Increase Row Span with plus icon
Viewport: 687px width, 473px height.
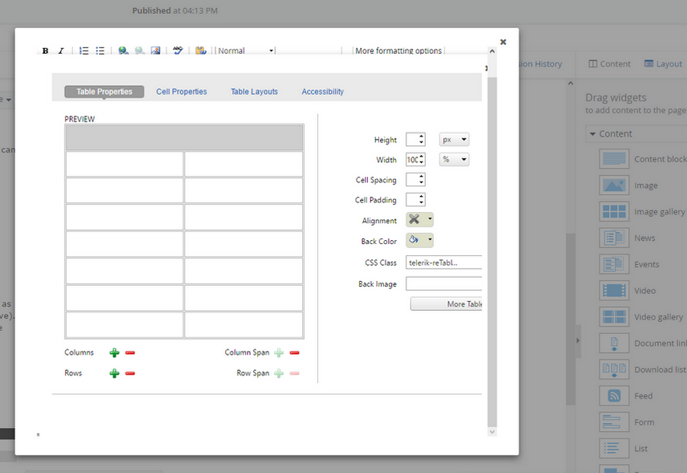pos(279,373)
